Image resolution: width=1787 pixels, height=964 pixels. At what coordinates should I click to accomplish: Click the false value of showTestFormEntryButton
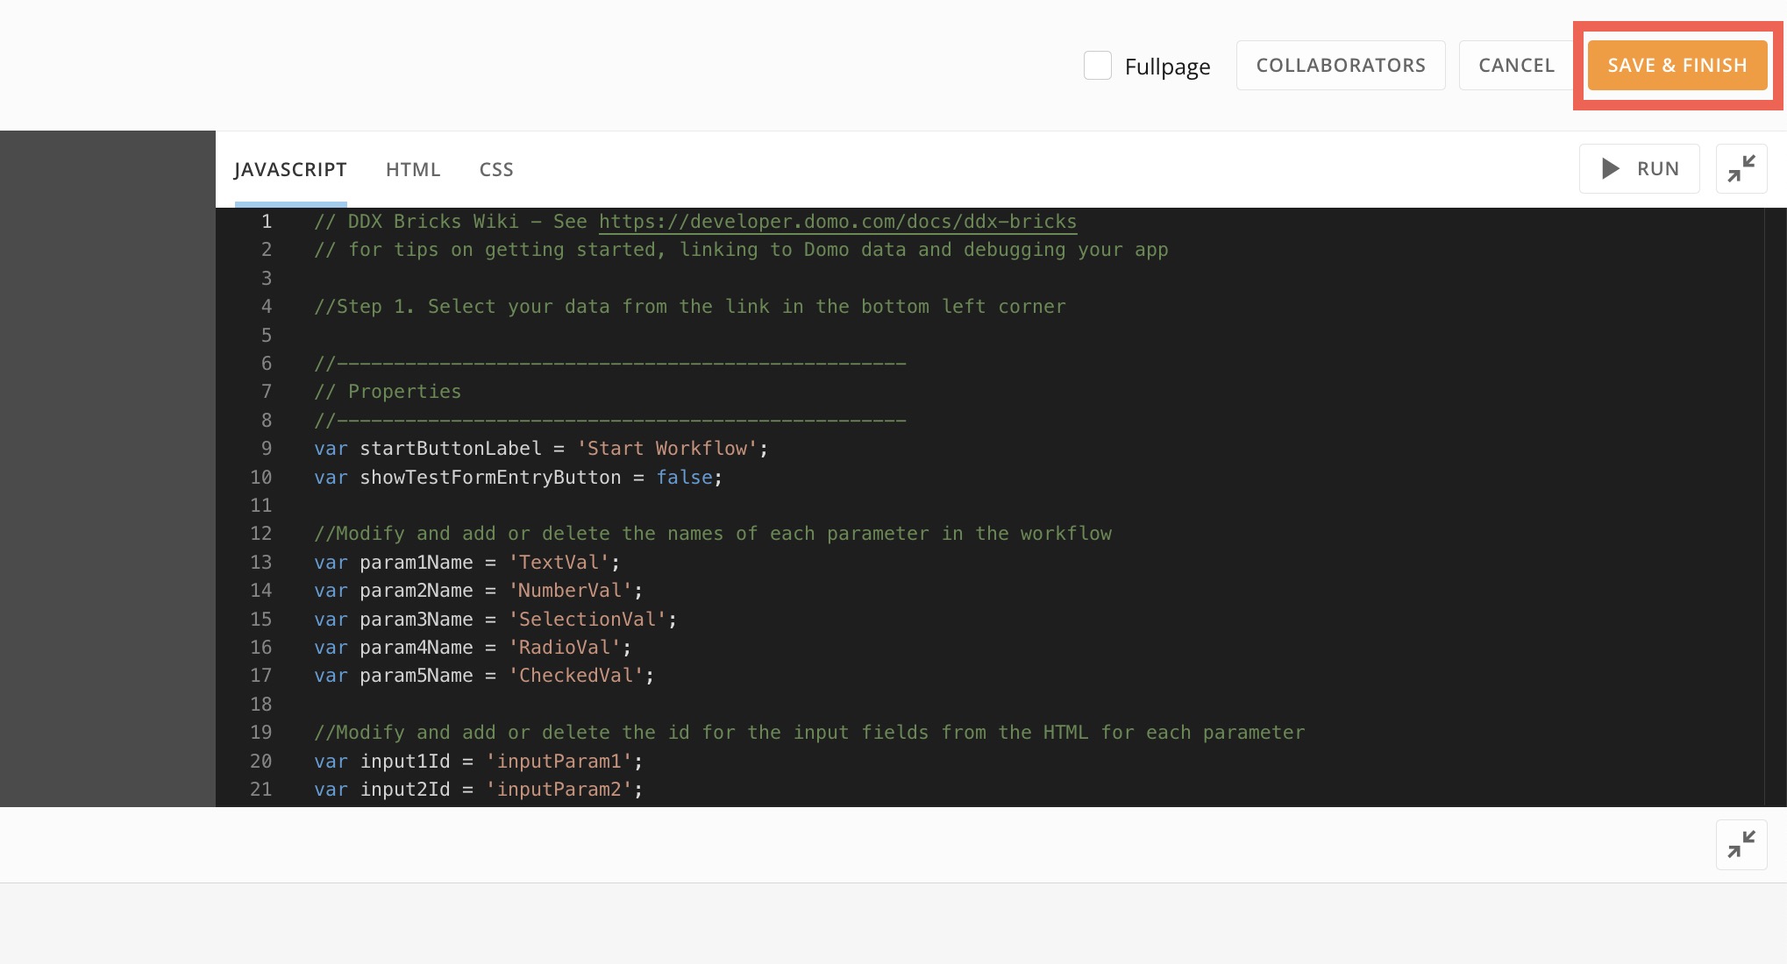point(684,477)
